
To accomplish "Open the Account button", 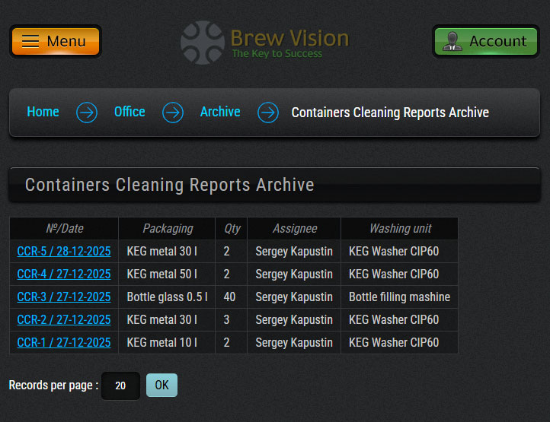I will click(x=485, y=41).
